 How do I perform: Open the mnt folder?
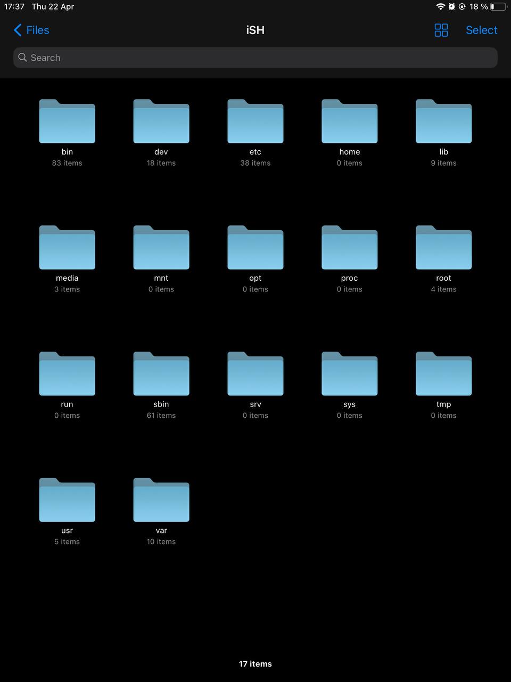(x=161, y=248)
